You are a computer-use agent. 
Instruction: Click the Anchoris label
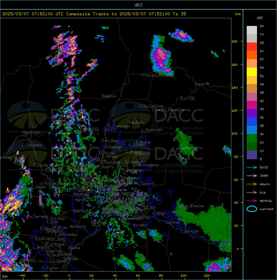pos(78,226)
